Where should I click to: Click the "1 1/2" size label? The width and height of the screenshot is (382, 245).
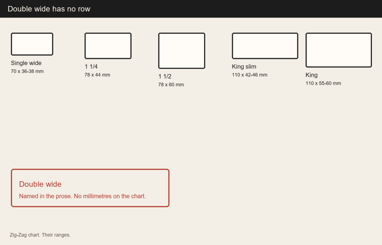(x=165, y=76)
